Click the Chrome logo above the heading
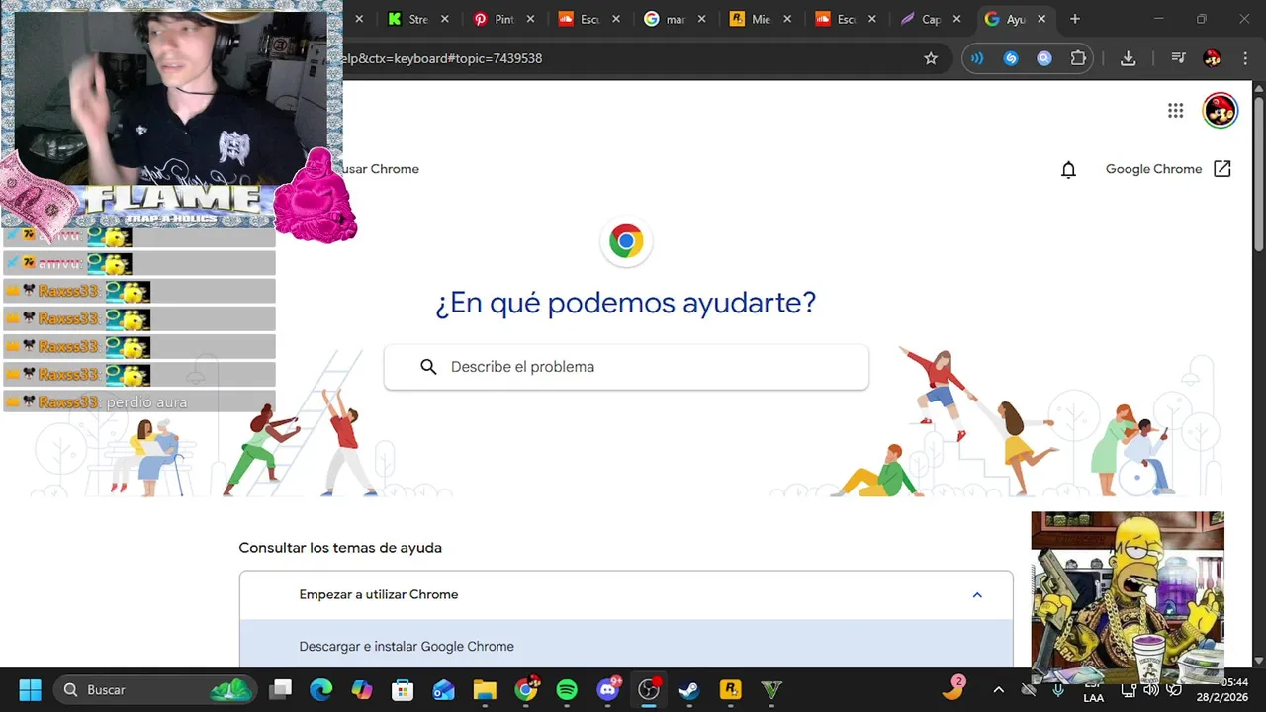The height and width of the screenshot is (712, 1266). tap(626, 241)
